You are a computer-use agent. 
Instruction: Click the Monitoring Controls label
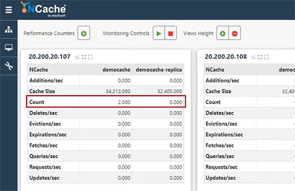pyautogui.click(x=126, y=33)
